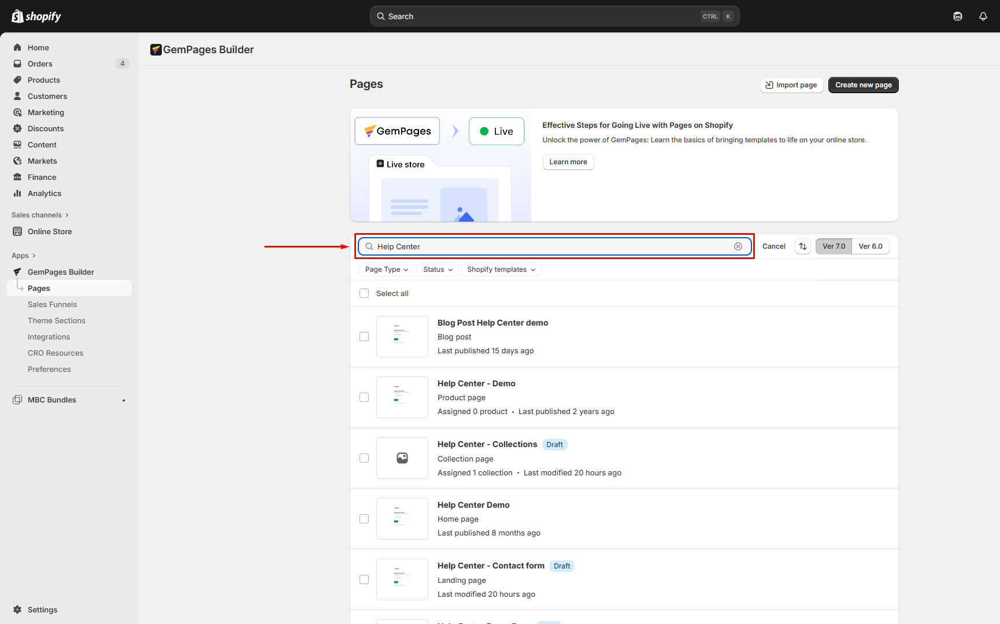Focus the top Shopify search bar
The width and height of the screenshot is (1000, 624).
[554, 16]
